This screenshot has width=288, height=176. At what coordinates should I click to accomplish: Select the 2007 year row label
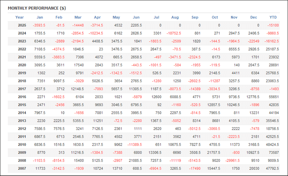(x=22, y=168)
